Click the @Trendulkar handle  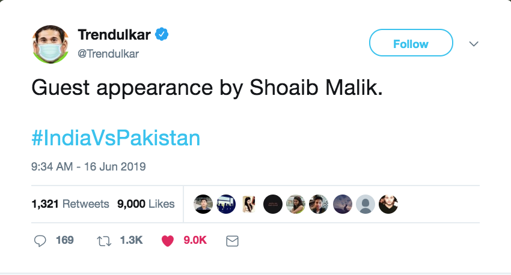click(x=108, y=53)
